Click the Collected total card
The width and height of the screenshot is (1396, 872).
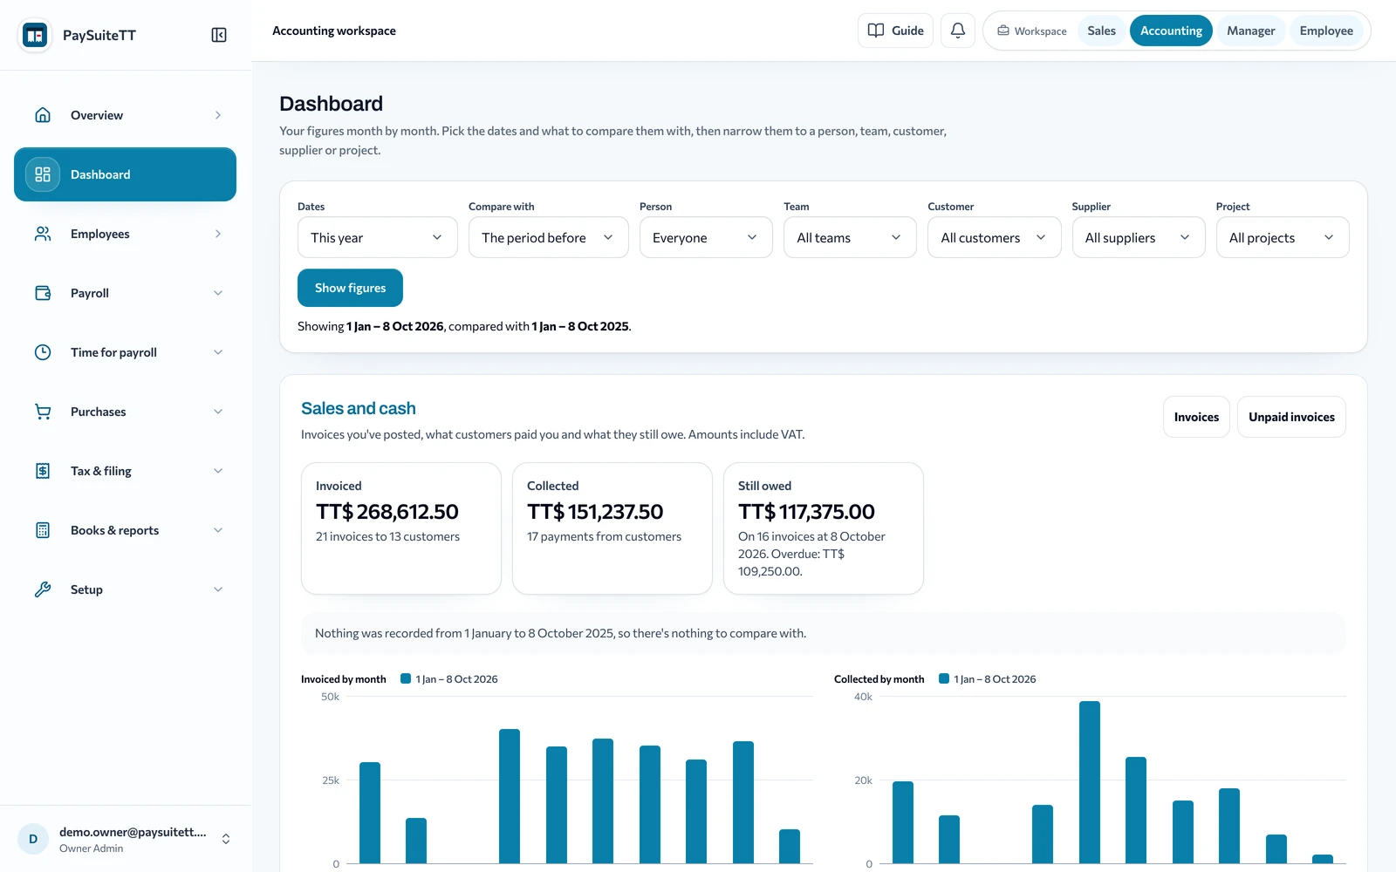612,528
